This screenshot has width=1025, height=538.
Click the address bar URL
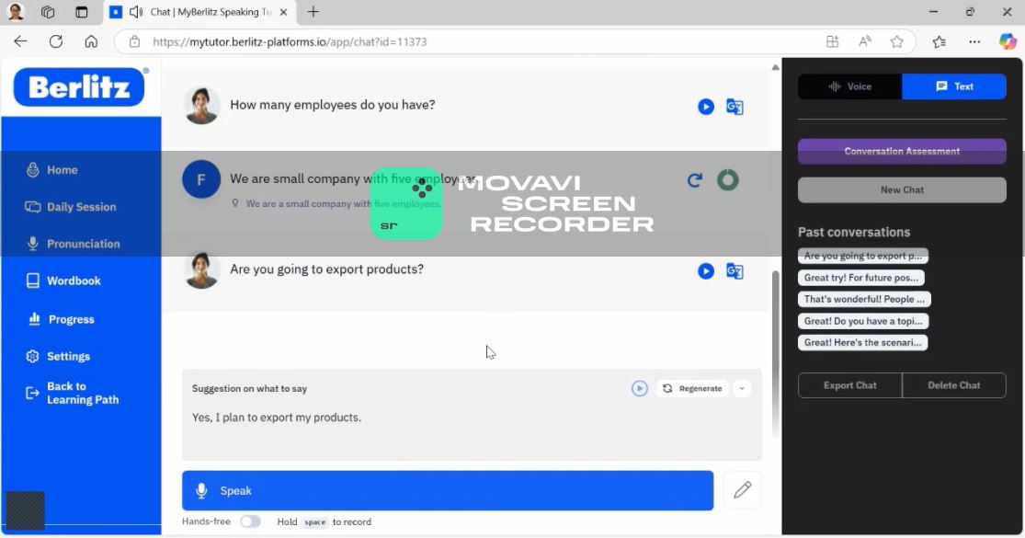coord(290,41)
